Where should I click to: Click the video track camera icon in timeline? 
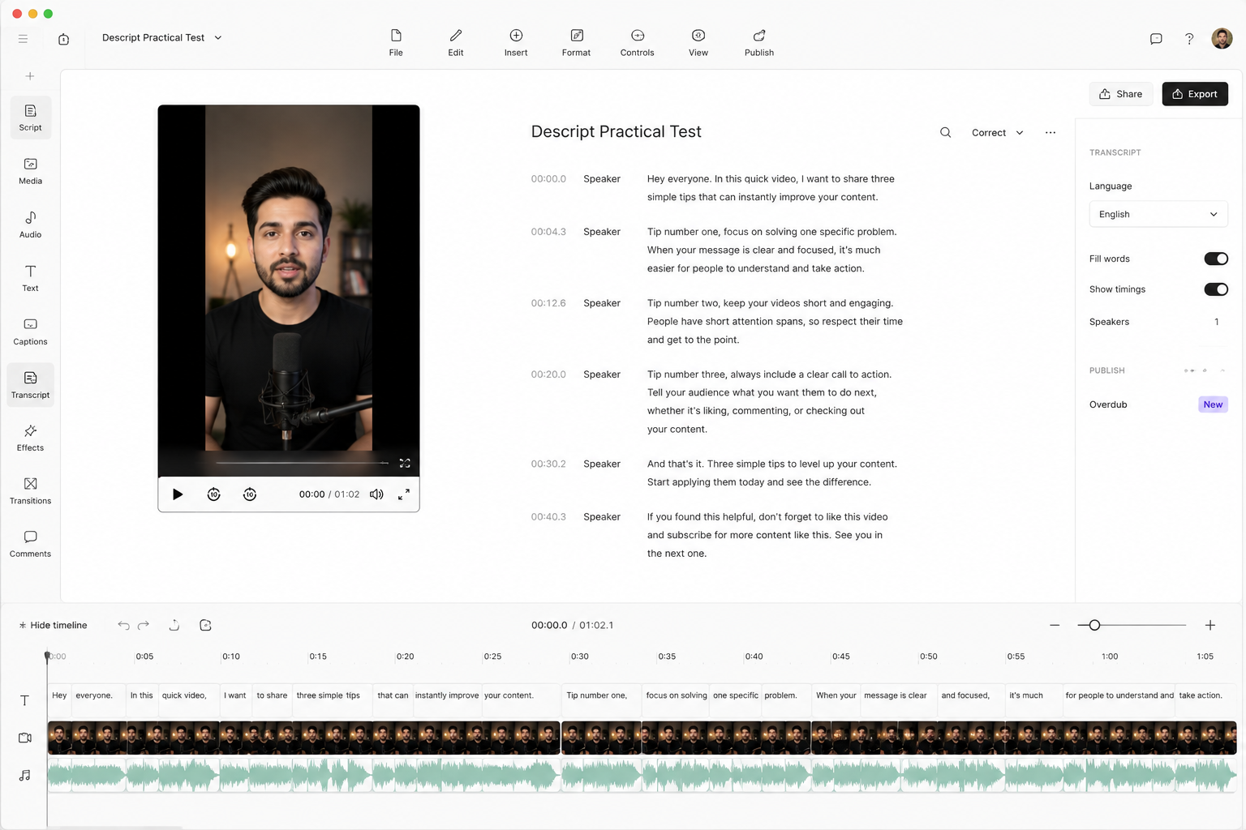coord(25,738)
